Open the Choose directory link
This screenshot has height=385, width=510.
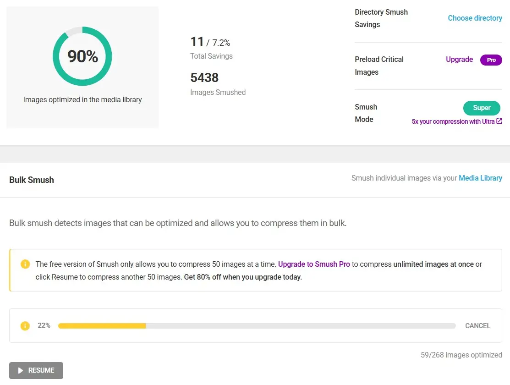[475, 18]
